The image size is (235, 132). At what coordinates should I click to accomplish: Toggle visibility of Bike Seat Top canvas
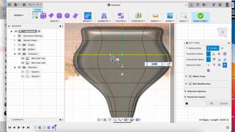click(23, 58)
